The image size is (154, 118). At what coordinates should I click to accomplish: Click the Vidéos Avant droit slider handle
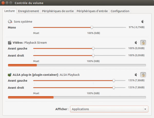point(93,55)
